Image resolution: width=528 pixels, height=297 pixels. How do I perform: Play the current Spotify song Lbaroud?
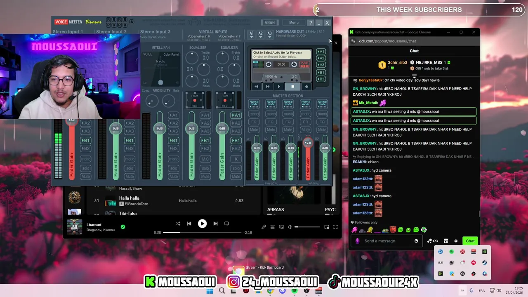click(x=202, y=224)
